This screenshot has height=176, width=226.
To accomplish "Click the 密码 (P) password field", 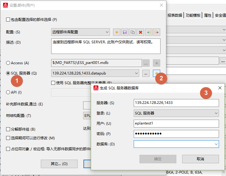I will coord(176,134).
